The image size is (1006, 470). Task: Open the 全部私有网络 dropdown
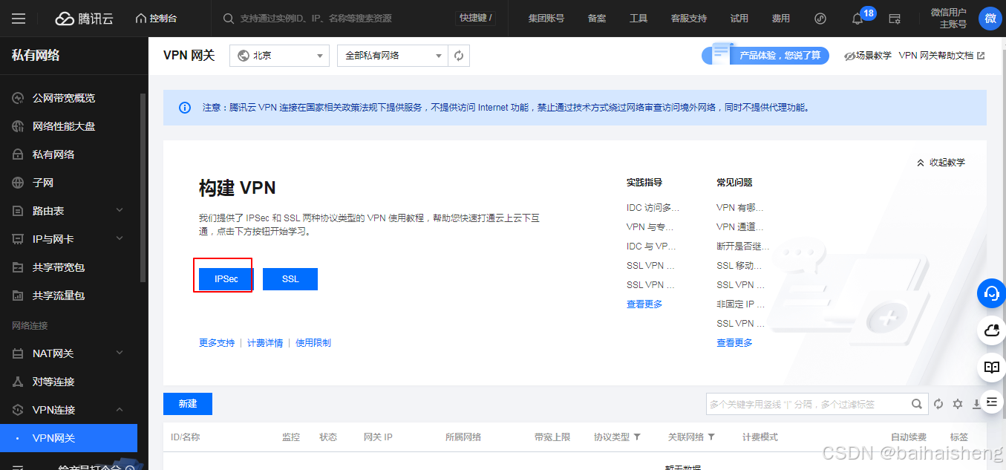(392, 55)
